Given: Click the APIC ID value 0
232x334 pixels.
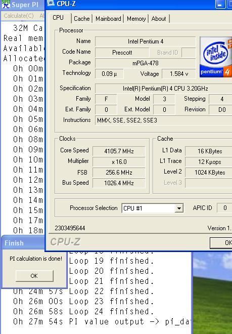Looking at the screenshot, I should [224, 208].
